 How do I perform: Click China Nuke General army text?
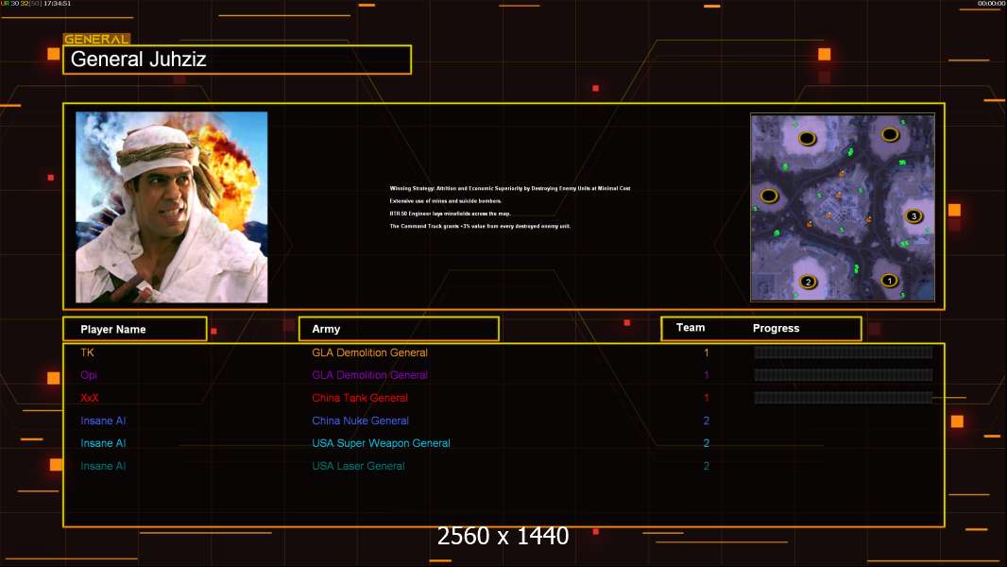pos(360,421)
